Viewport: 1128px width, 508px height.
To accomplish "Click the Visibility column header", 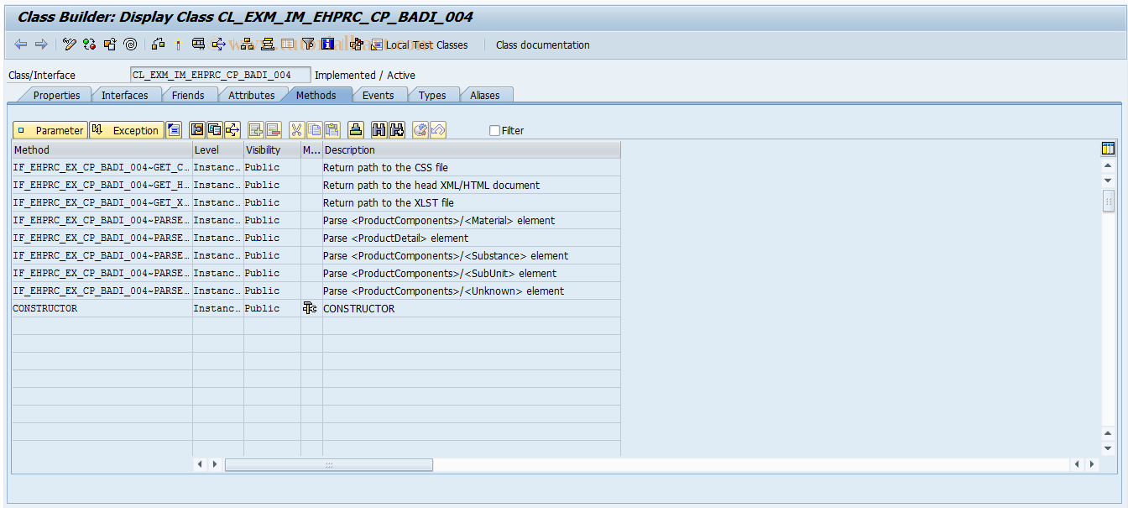I will click(273, 149).
